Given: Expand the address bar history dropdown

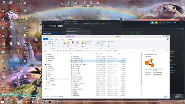Looking at the screenshot, I should coord(144,51).
